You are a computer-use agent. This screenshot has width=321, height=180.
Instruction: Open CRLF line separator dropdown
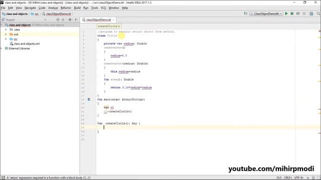[288, 178]
